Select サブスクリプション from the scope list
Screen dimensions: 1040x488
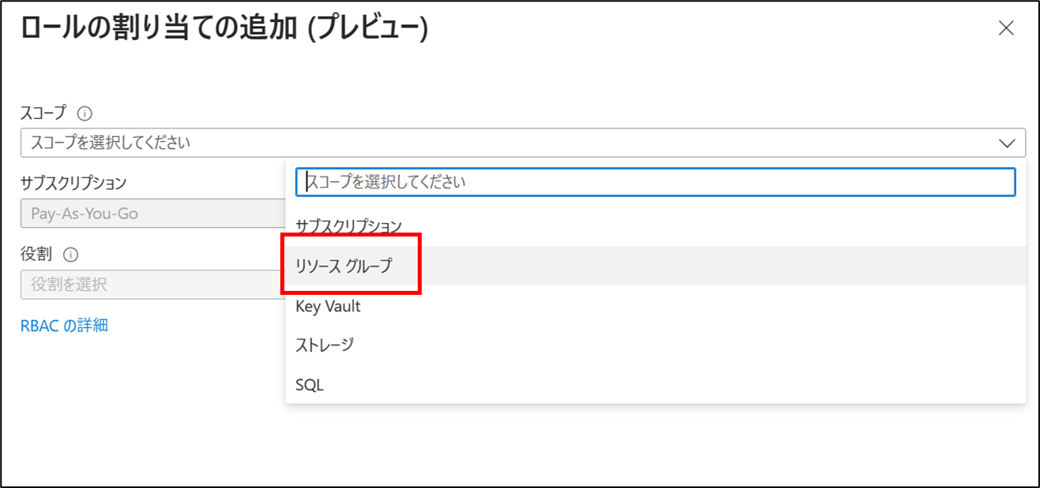655,226
